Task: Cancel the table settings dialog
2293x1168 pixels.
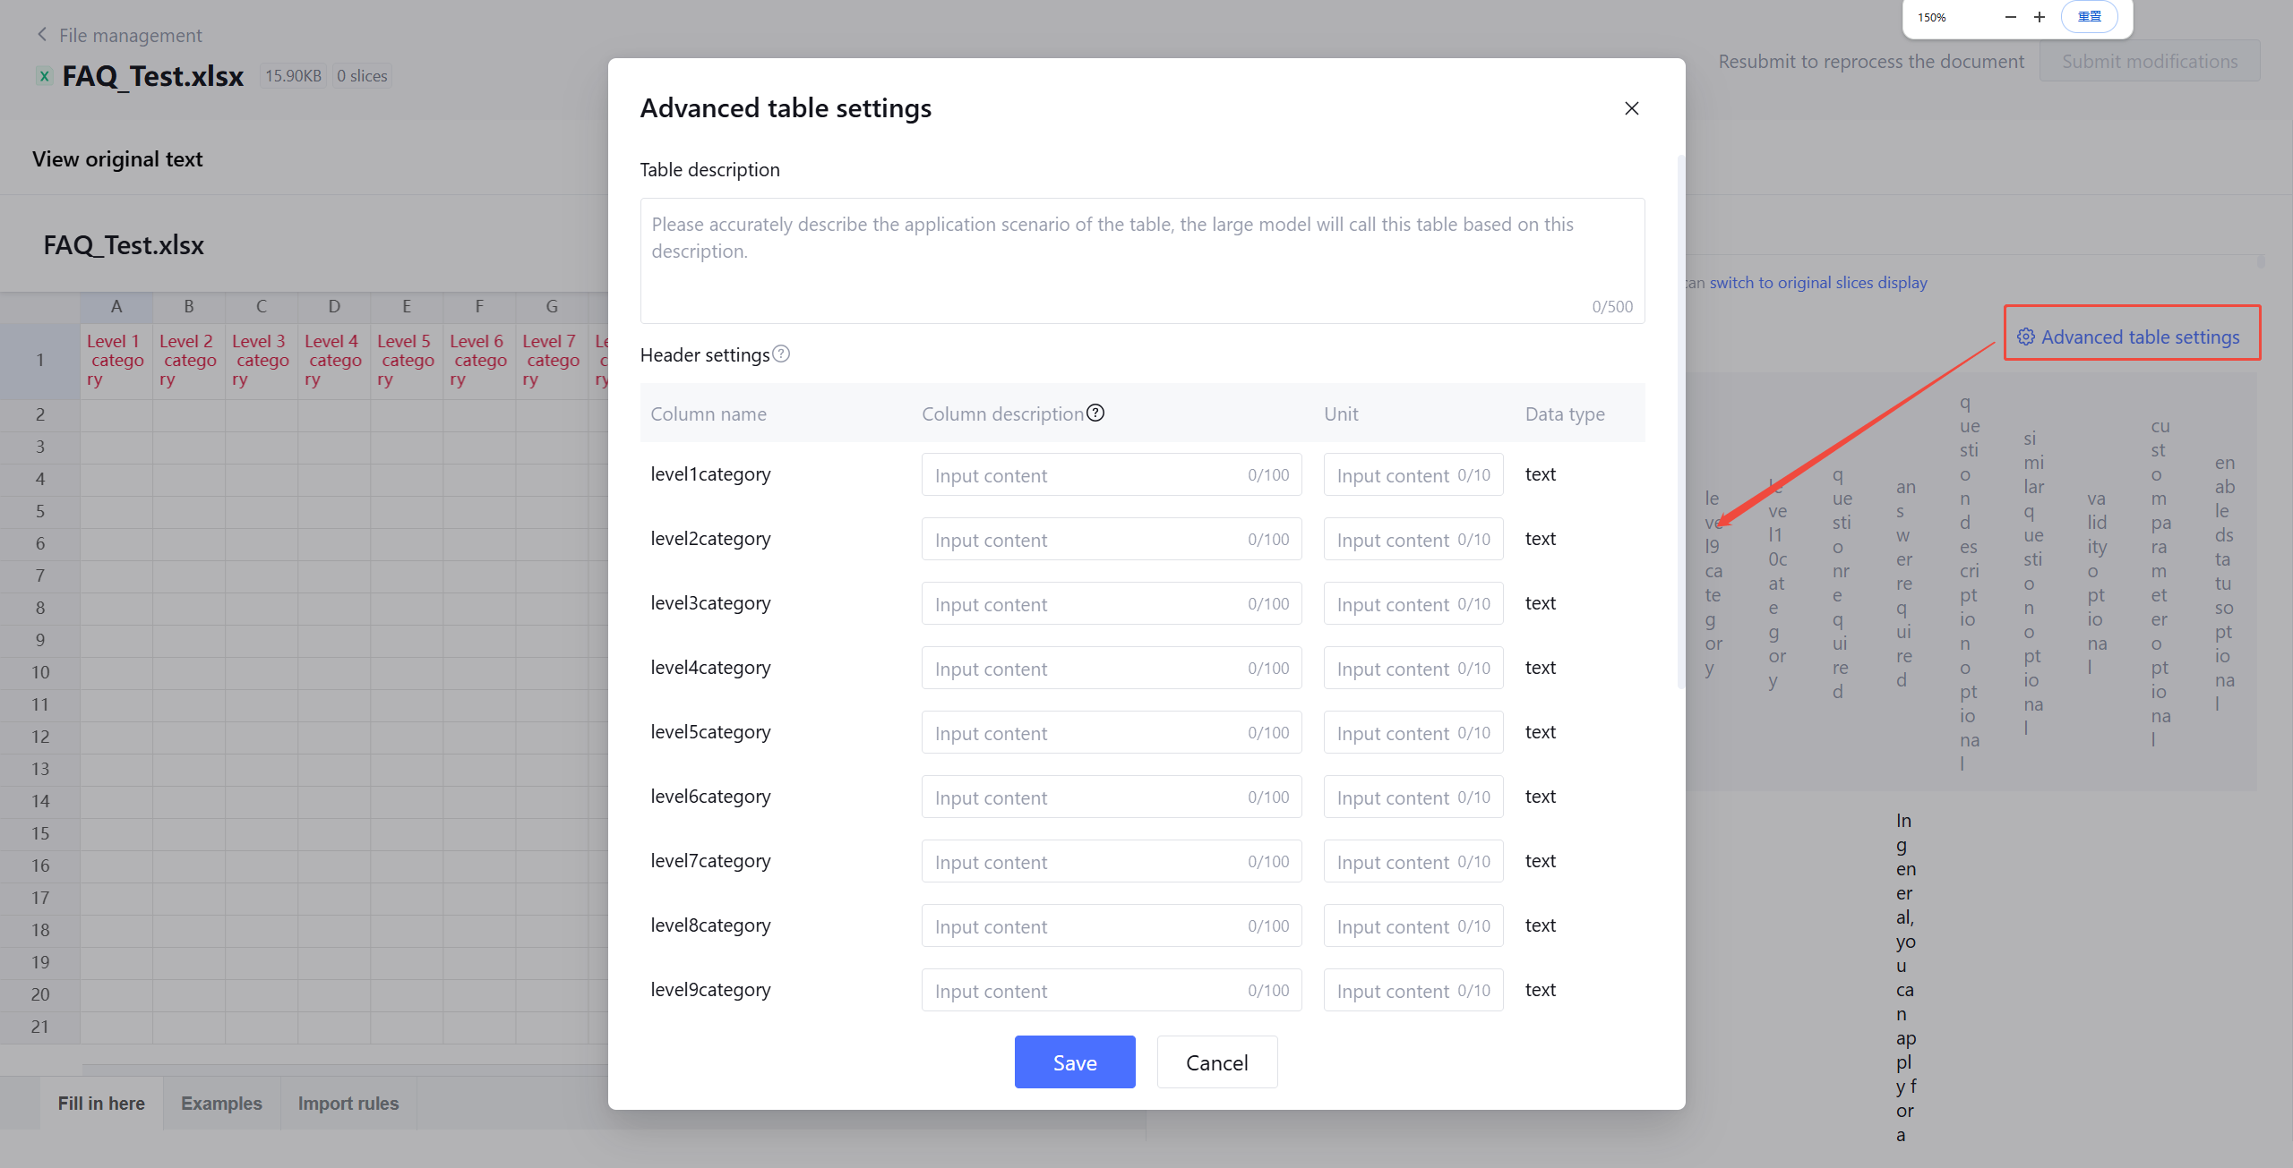Action: 1216,1062
